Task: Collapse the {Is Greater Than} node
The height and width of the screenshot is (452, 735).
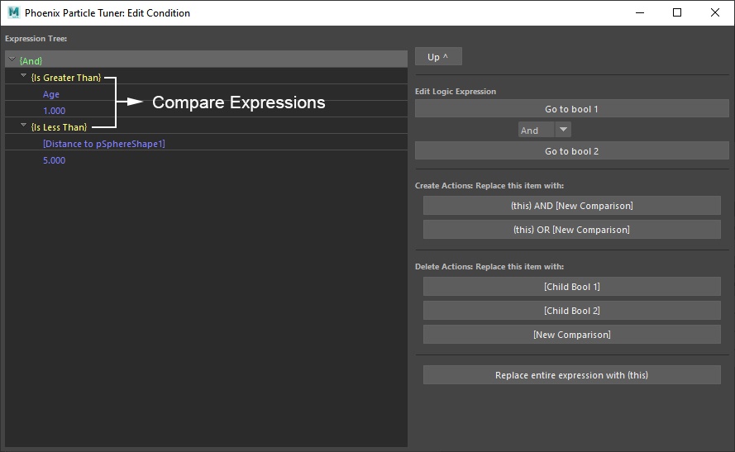Action: (x=23, y=76)
